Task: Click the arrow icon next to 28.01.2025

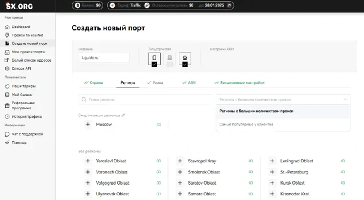Action: pyautogui.click(x=229, y=5)
